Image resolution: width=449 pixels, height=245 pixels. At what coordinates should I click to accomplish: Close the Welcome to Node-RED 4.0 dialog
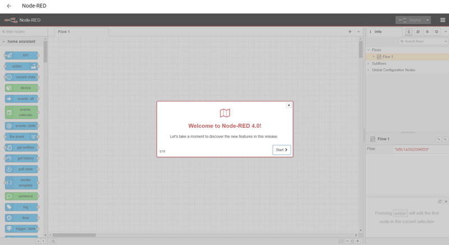288,105
